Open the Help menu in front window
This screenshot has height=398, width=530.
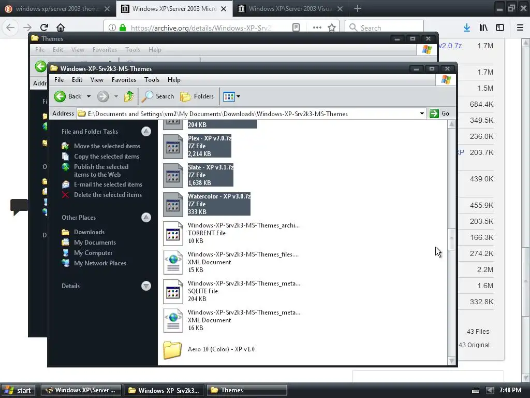[174, 80]
